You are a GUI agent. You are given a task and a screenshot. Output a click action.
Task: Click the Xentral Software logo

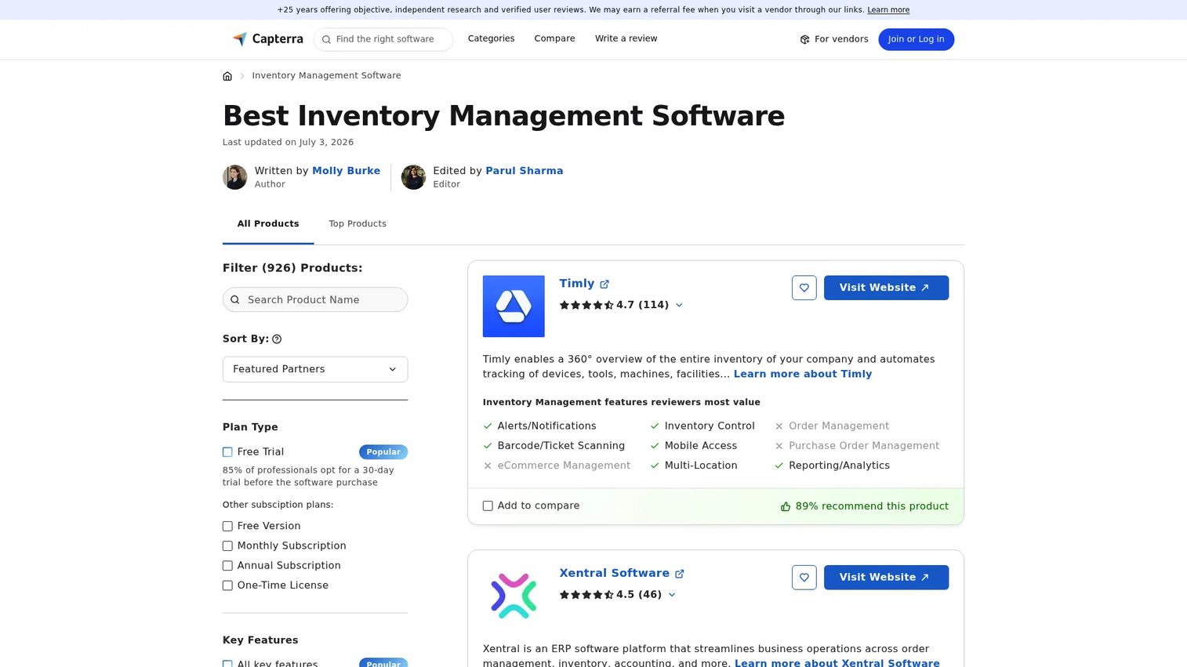pyautogui.click(x=514, y=596)
